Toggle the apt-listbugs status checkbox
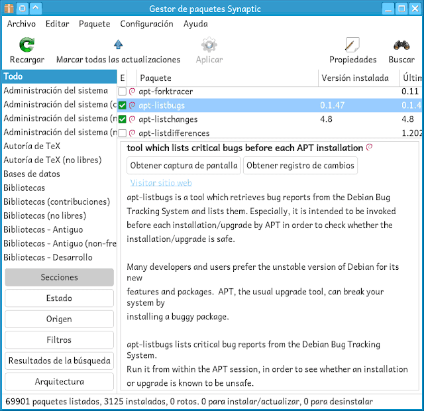The image size is (424, 411). (x=122, y=105)
